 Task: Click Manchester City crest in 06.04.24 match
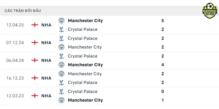tap(61, 65)
